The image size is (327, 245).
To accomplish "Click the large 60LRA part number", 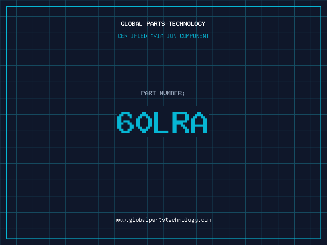I will coord(163,122).
